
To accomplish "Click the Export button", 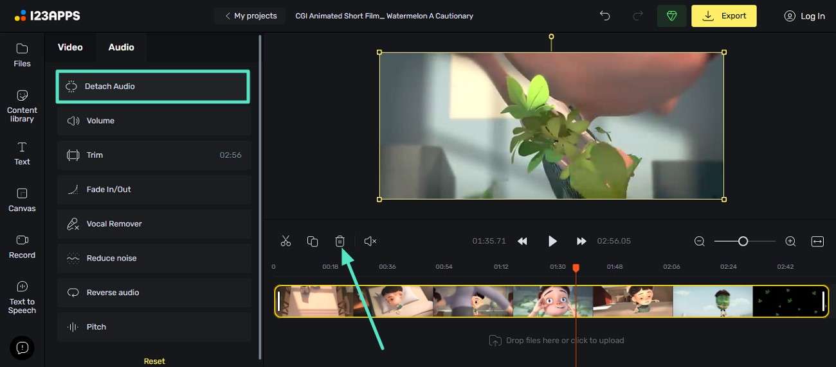I will click(723, 16).
